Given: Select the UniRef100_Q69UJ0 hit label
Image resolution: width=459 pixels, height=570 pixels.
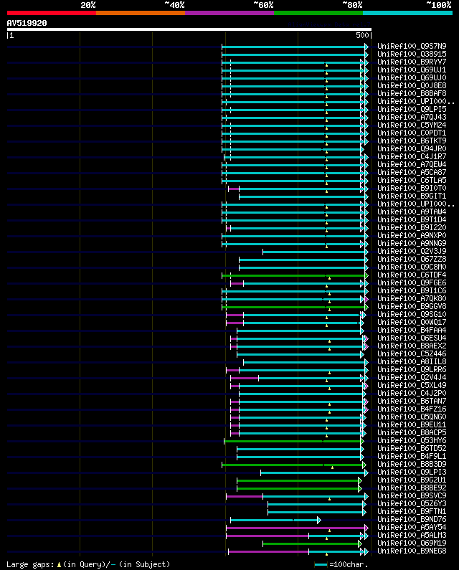Looking at the screenshot, I should 412,78.
